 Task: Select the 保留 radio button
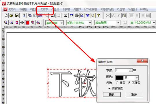pos(117,83)
